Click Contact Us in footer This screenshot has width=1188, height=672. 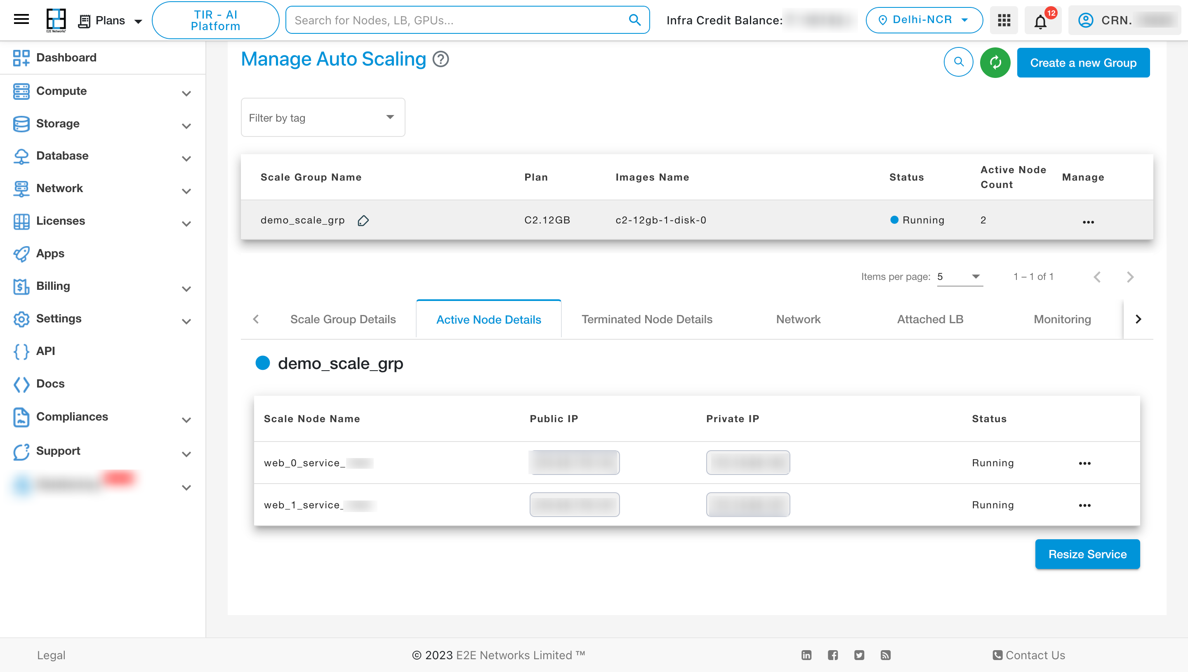(1029, 656)
